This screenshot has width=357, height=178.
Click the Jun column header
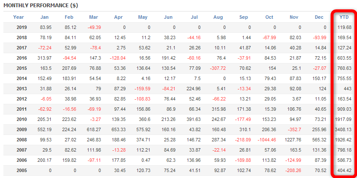pos(168,17)
